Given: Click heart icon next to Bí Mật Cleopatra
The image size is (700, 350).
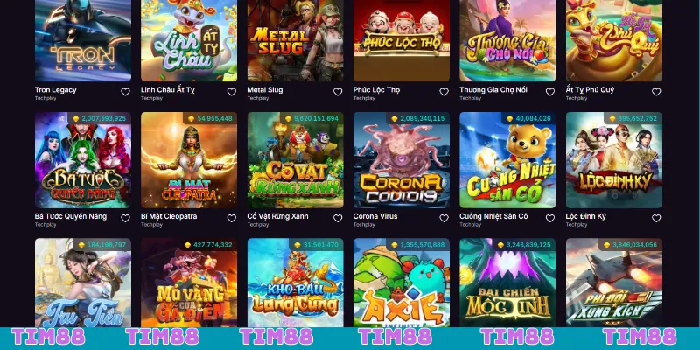Looking at the screenshot, I should (232, 218).
